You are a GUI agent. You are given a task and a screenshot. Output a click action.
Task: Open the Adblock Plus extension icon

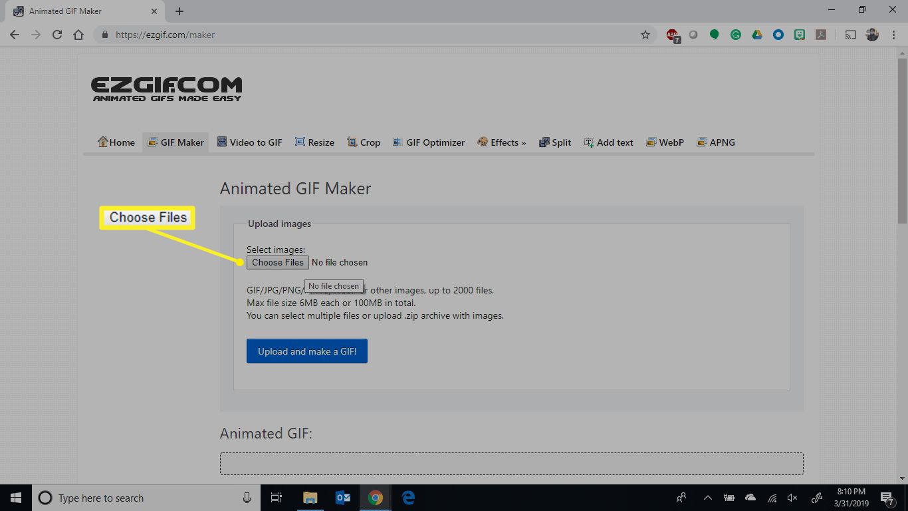pyautogui.click(x=673, y=35)
